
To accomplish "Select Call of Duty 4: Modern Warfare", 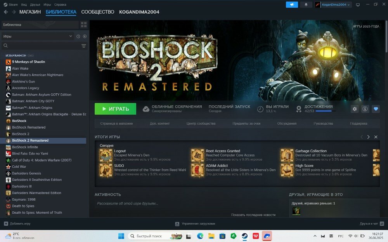I will click(x=42, y=160).
